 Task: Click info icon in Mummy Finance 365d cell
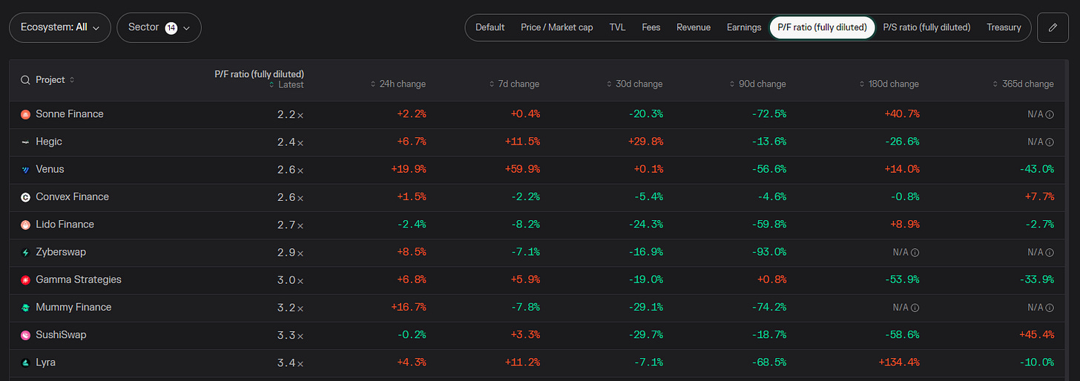pos(1050,307)
